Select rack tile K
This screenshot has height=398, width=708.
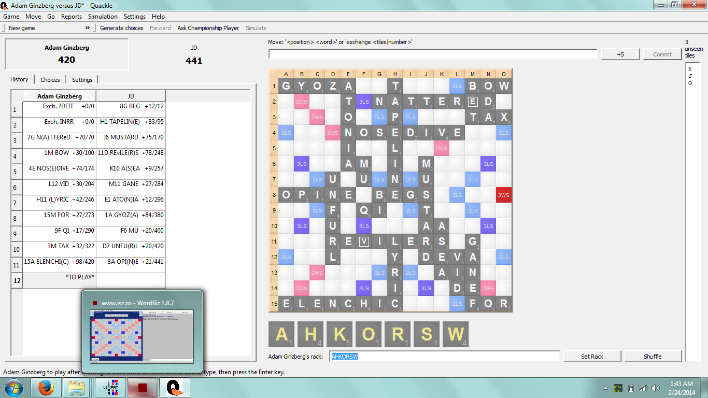[339, 334]
